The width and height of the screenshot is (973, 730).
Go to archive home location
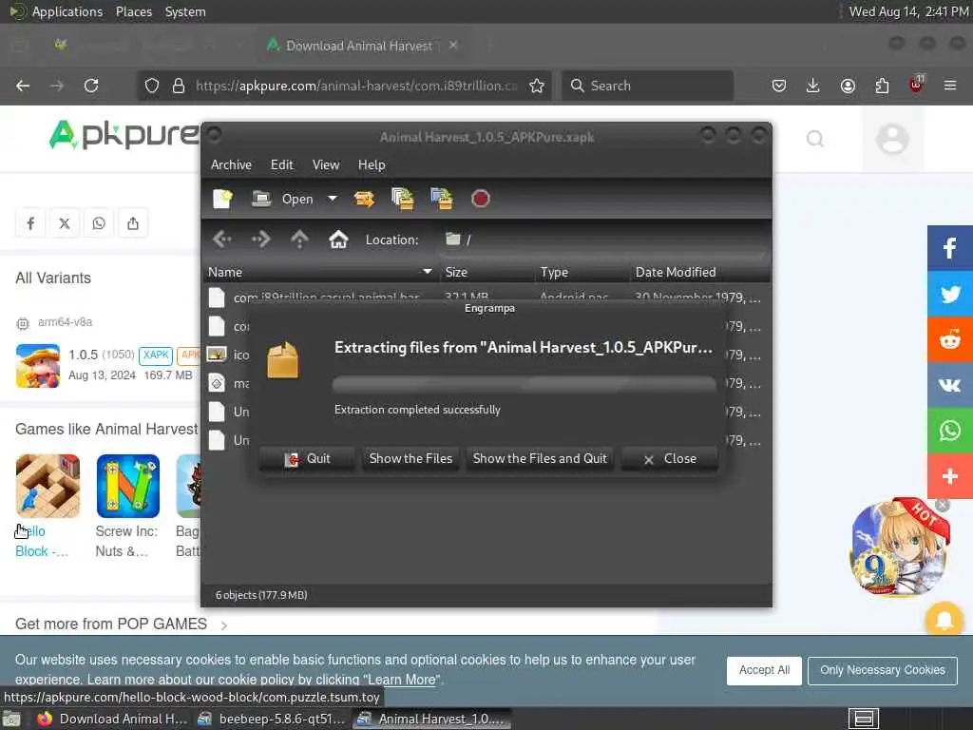click(338, 239)
